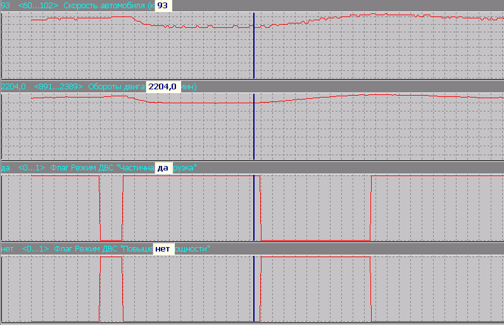The height and width of the screenshot is (325, 504).
Task: Click the "Обороты двигателя" graph header title
Action: point(117,86)
